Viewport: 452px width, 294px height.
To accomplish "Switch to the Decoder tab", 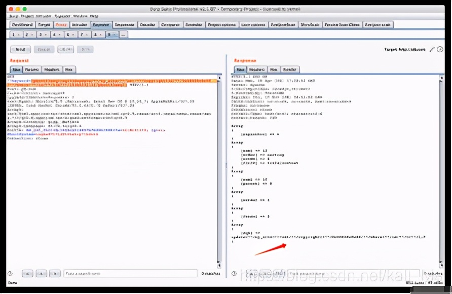I will (x=147, y=25).
